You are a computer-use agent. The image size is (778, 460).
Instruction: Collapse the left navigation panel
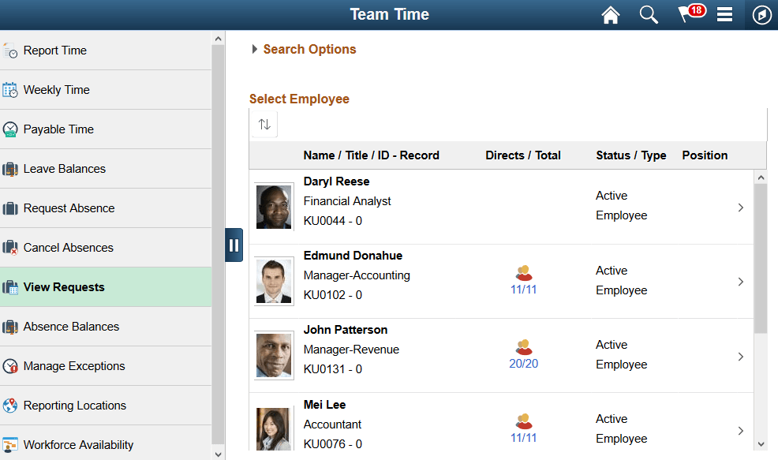tap(234, 245)
